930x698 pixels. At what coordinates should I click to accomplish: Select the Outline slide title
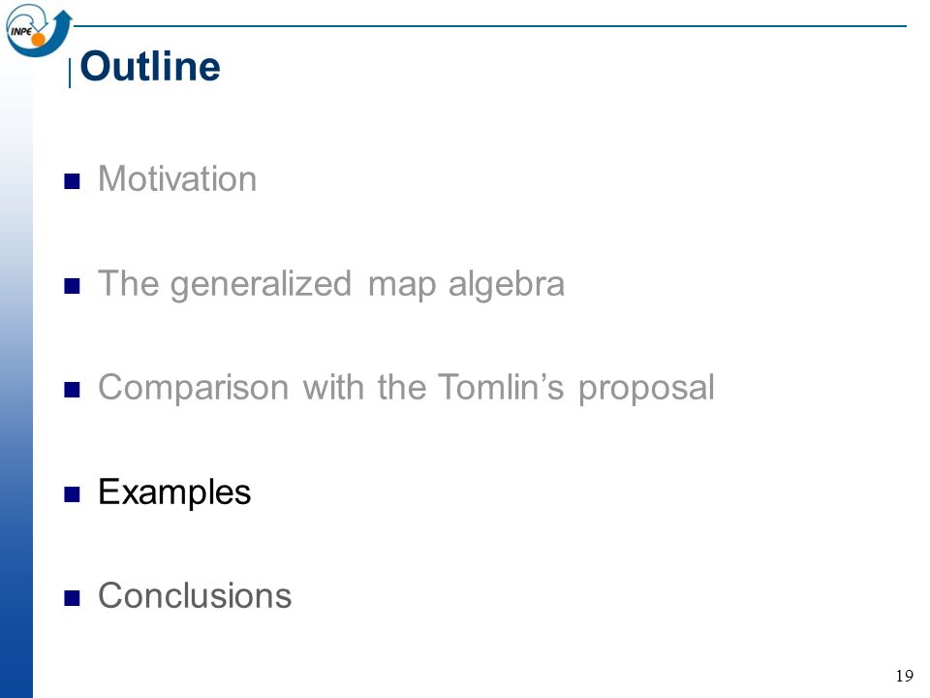click(x=150, y=66)
